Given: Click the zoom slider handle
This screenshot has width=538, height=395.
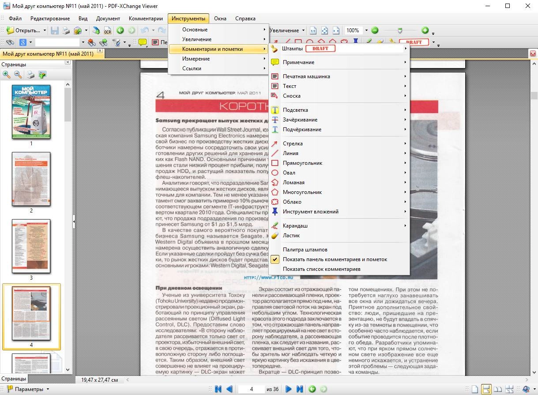Looking at the screenshot, I should pyautogui.click(x=400, y=30).
